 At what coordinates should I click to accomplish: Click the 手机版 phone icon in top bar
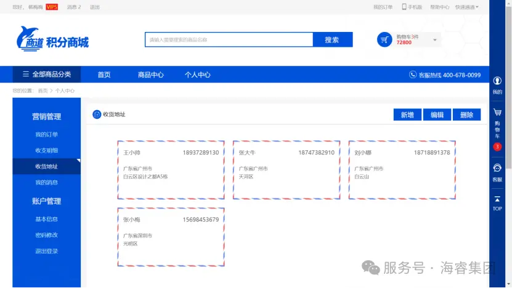click(x=405, y=7)
